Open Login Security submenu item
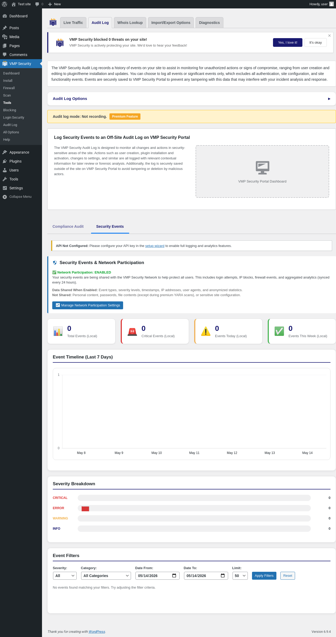 coord(14,118)
